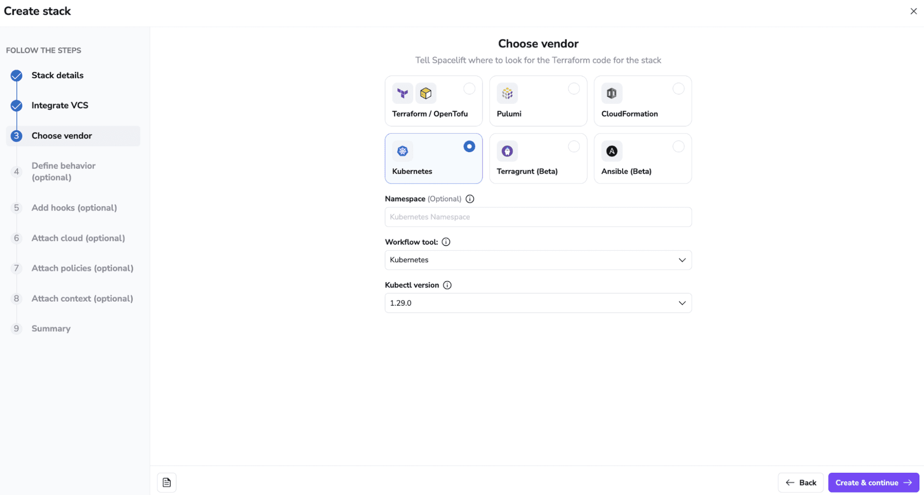This screenshot has width=924, height=495.
Task: Select the Pulumi vendor radio button
Action: pos(574,89)
